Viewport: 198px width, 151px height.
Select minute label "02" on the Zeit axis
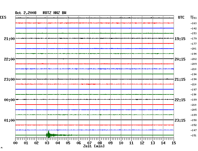coord(36,143)
